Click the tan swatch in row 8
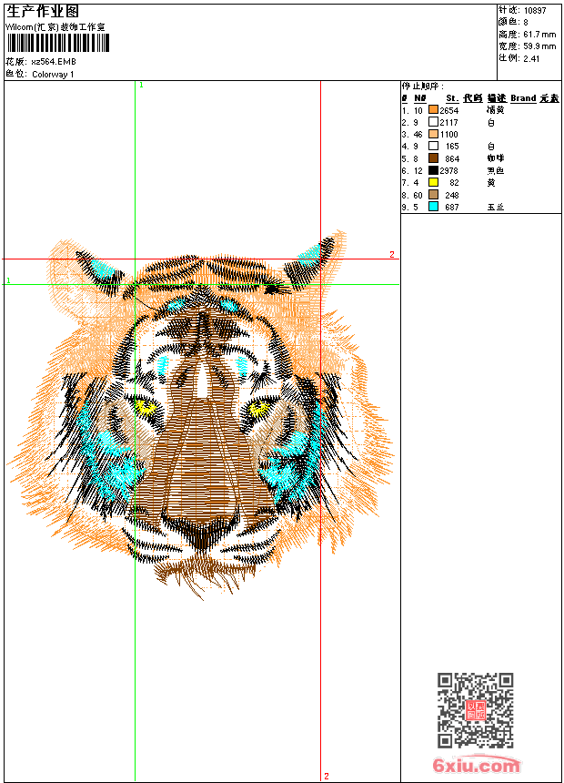 tap(433, 195)
